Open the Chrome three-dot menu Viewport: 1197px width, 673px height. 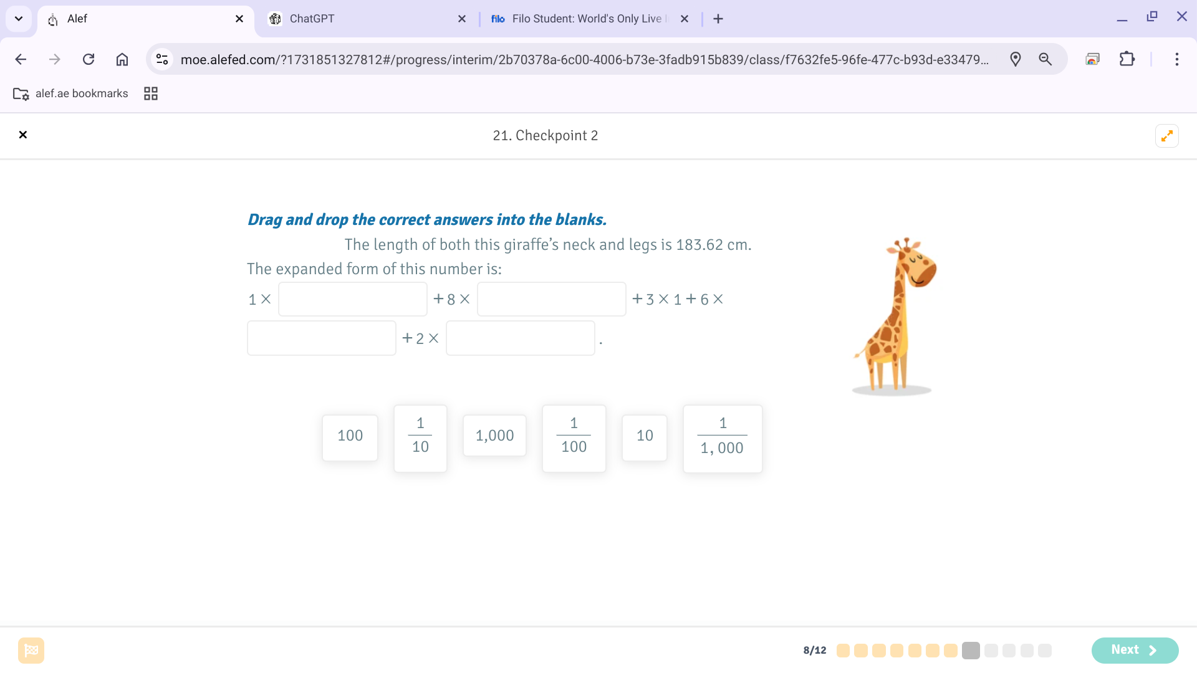click(1176, 59)
